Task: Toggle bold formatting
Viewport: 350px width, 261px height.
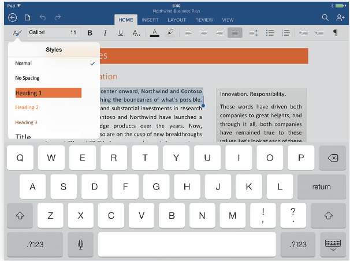Action: [x=90, y=33]
